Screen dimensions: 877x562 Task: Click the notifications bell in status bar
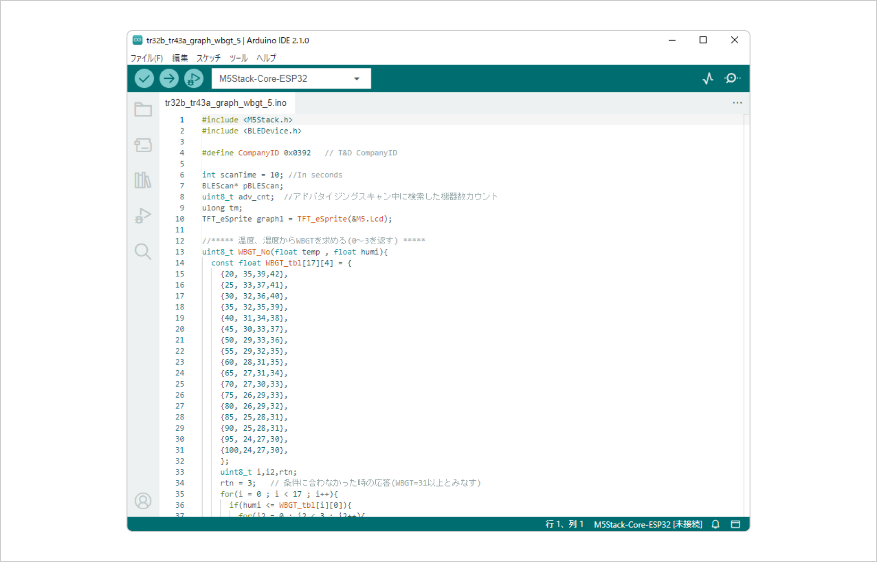[716, 524]
